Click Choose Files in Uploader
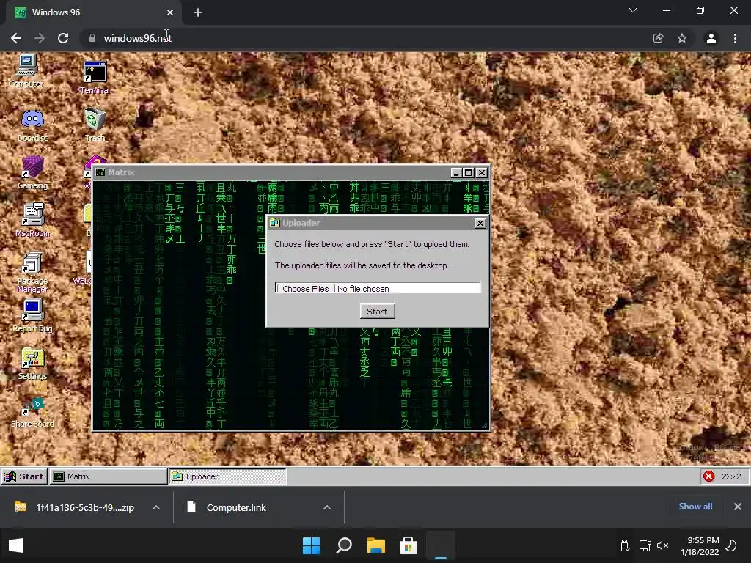Image resolution: width=751 pixels, height=563 pixels. [305, 289]
